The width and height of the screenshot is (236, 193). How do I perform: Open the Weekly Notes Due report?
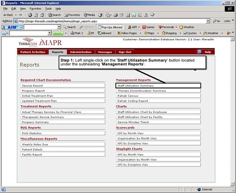tap(63, 144)
